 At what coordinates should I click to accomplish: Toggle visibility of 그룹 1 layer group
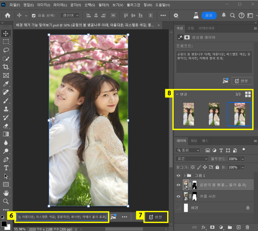click(x=178, y=175)
